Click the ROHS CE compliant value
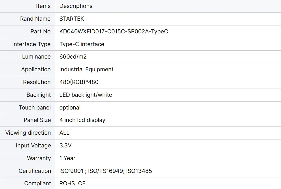Screen dimensions: 281x189 coord(72,183)
